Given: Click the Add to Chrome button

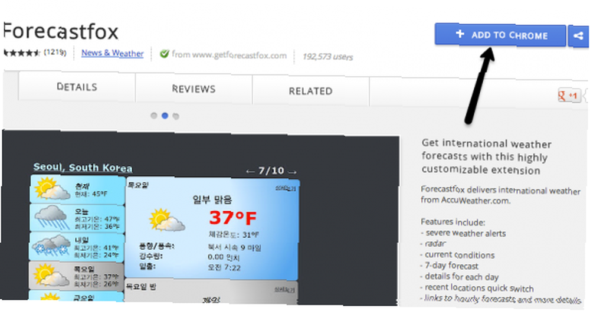Looking at the screenshot, I should [500, 35].
